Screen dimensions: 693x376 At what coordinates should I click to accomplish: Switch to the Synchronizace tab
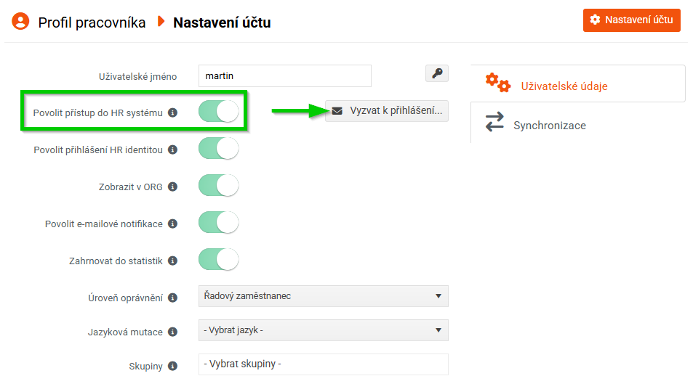[549, 125]
